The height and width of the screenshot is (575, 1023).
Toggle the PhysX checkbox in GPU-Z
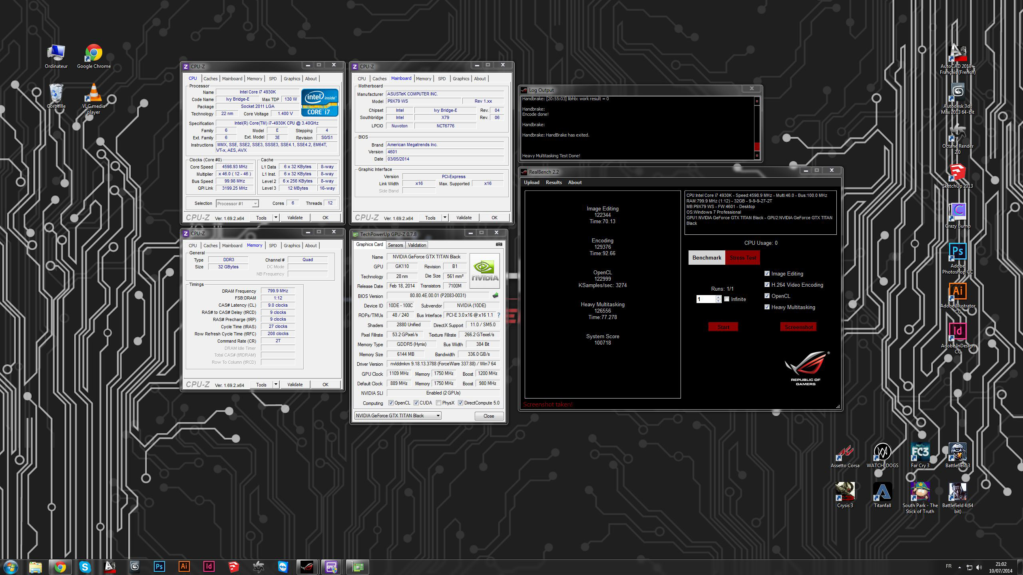(x=439, y=403)
